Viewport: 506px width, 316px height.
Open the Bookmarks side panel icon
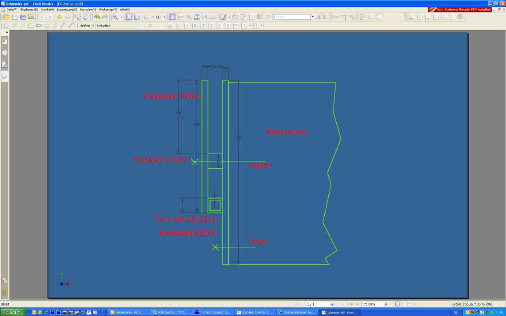coord(4,41)
